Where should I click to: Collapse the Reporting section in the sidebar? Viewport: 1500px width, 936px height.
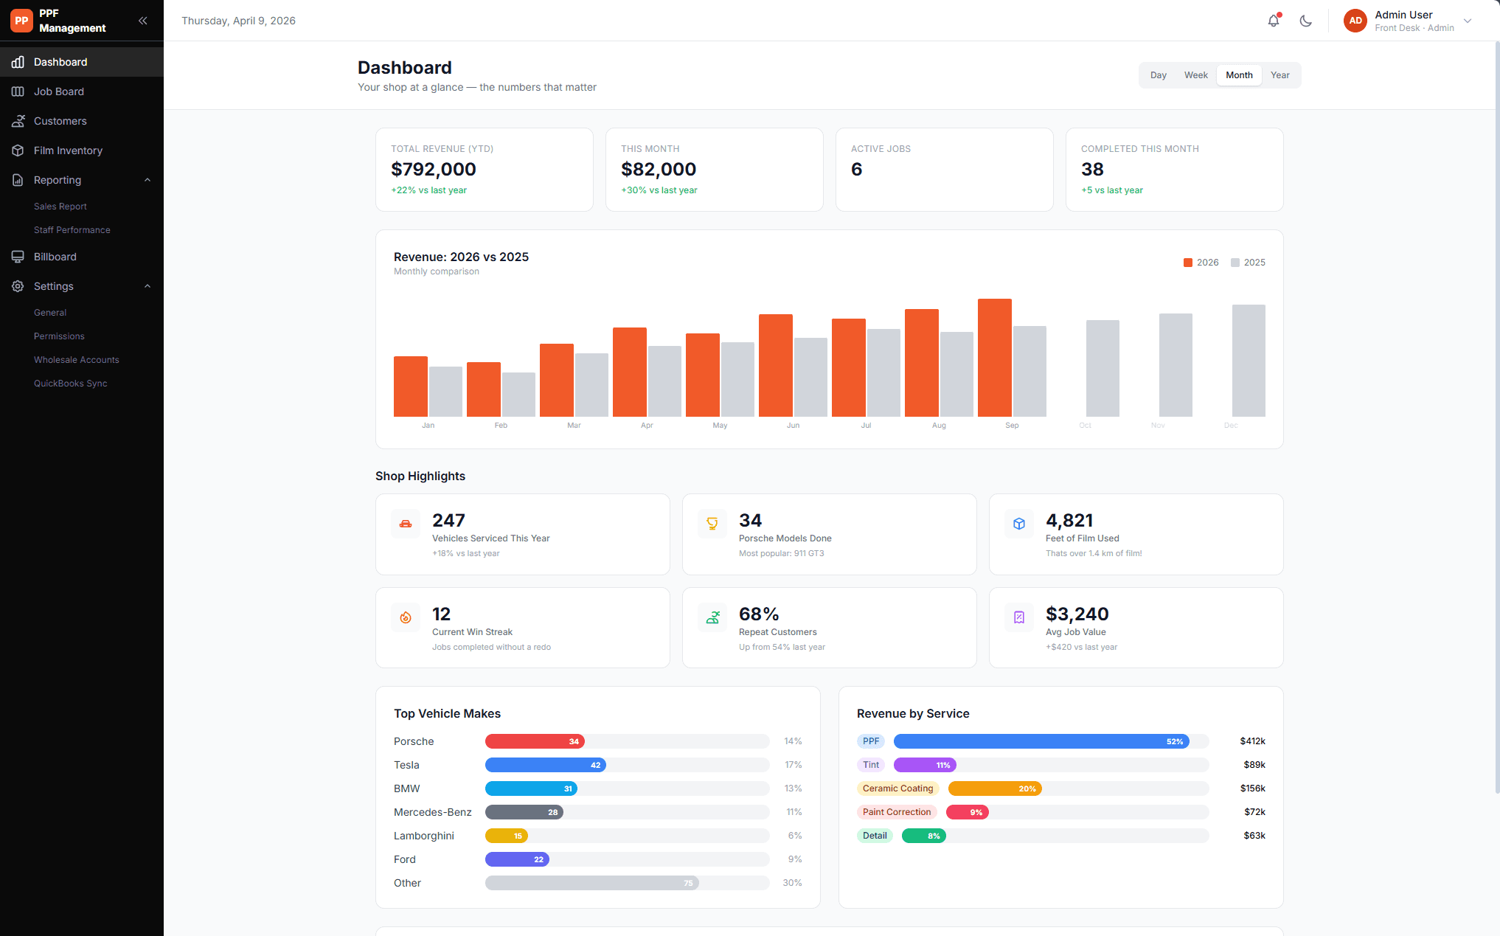pyautogui.click(x=147, y=180)
